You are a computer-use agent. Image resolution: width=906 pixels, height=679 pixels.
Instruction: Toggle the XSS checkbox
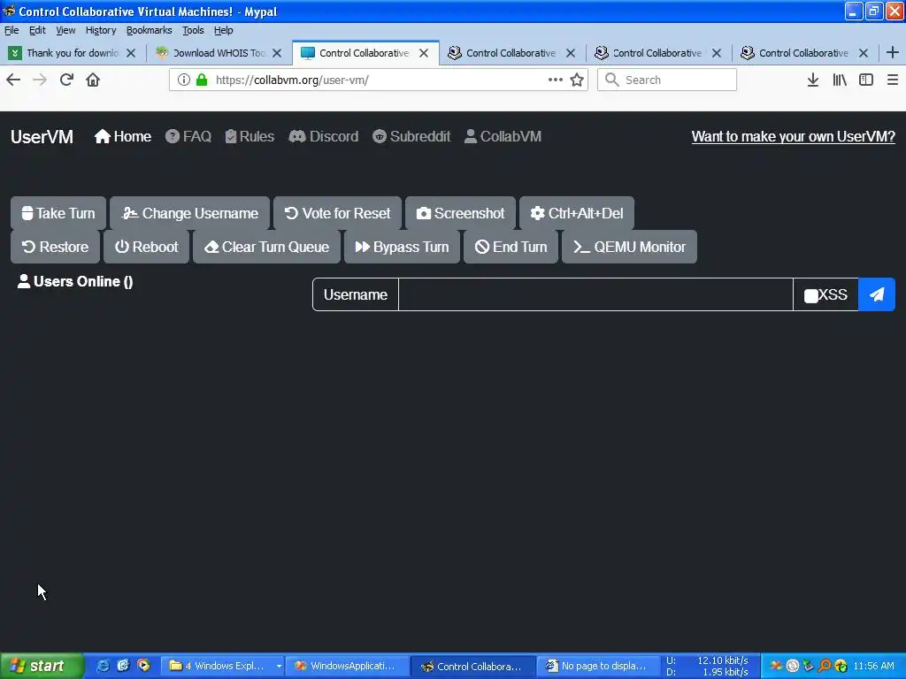click(810, 295)
